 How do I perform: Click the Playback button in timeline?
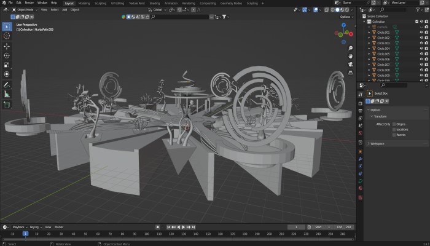[18, 227]
